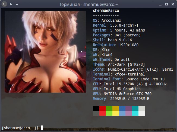Click the dark green color block

109,108
